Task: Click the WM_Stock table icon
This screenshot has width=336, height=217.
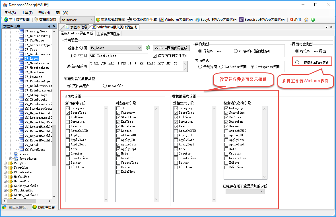Action: point(21,145)
